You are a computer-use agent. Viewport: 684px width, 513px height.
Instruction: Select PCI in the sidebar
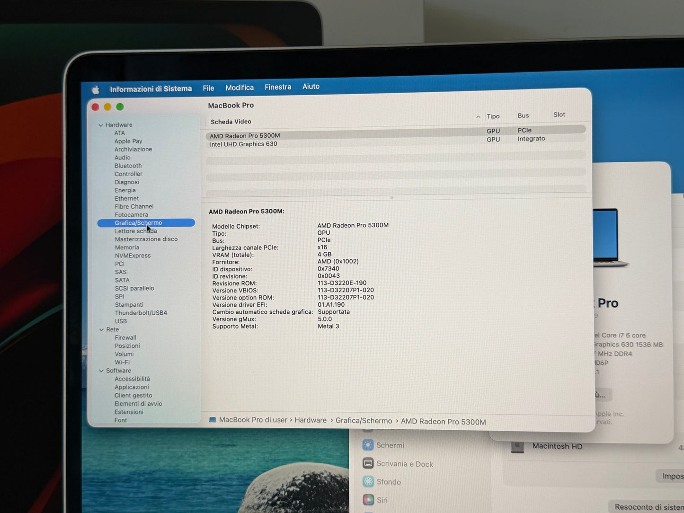click(120, 264)
